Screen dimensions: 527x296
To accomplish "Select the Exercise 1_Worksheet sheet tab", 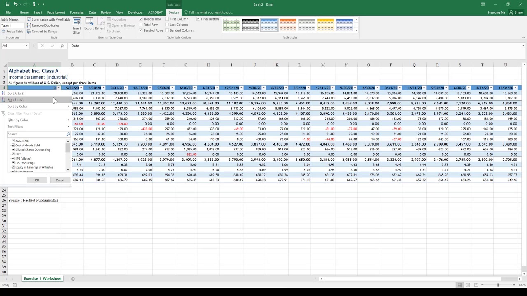I will (x=42, y=279).
